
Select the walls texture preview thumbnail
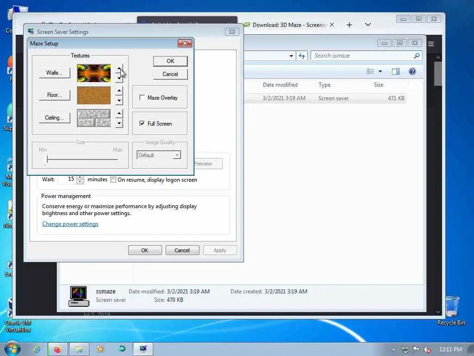click(x=94, y=73)
